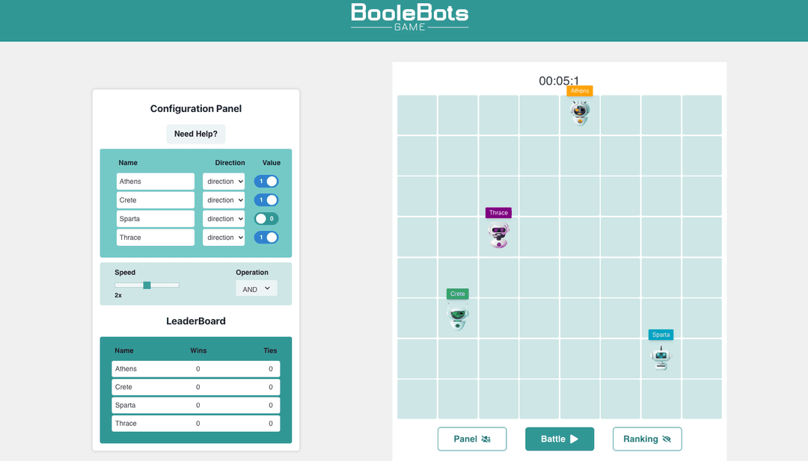Expand the AND operation dropdown
The image size is (808, 461).
point(257,288)
